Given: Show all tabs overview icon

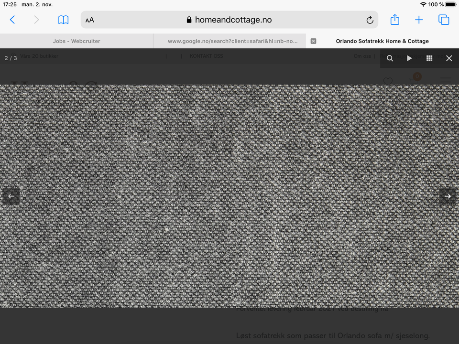Looking at the screenshot, I should tap(444, 20).
